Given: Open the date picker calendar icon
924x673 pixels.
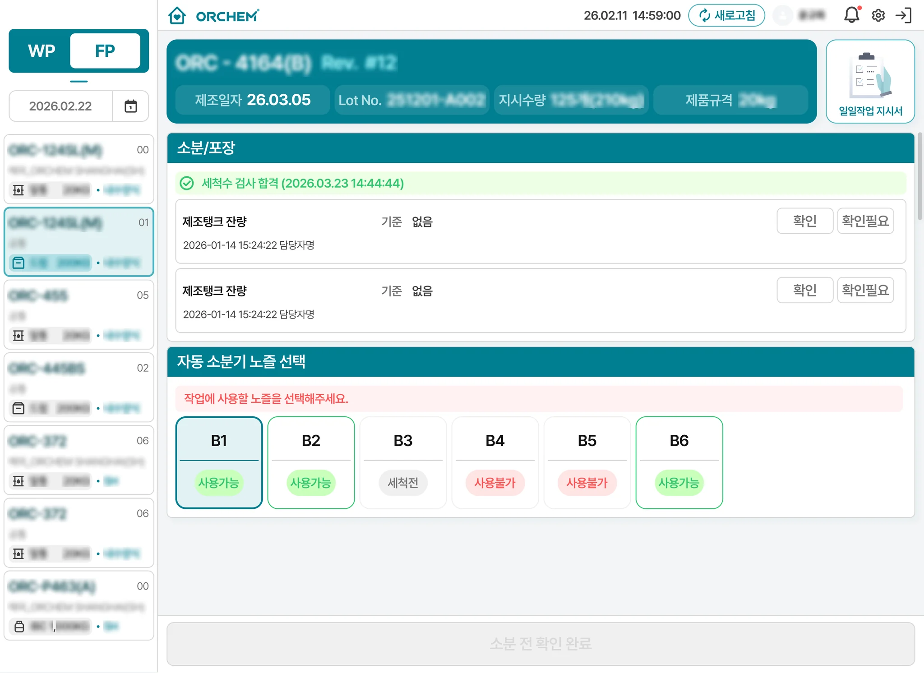Looking at the screenshot, I should tap(130, 106).
